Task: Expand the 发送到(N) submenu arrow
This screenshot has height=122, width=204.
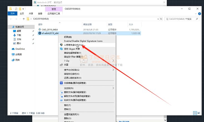Action: point(113,88)
